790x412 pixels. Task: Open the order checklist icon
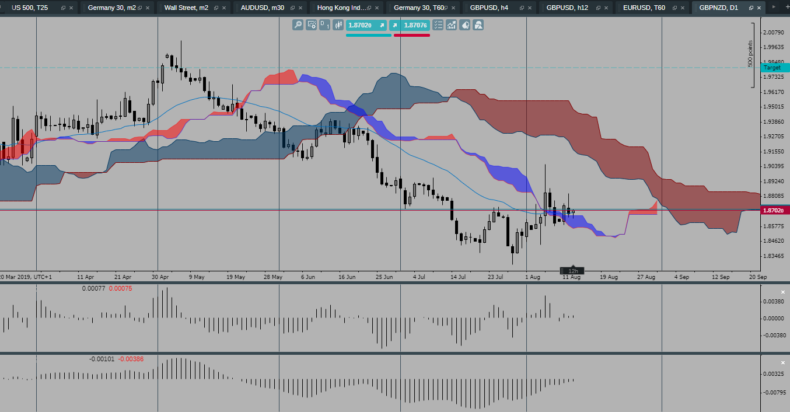[438, 25]
